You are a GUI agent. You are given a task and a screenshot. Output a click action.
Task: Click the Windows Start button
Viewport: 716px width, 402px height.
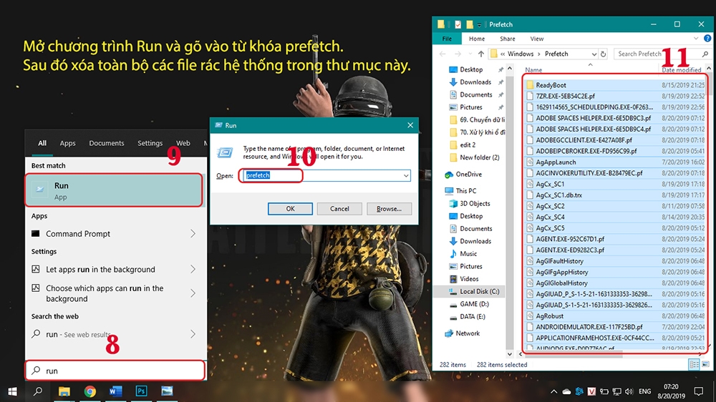[x=12, y=391]
